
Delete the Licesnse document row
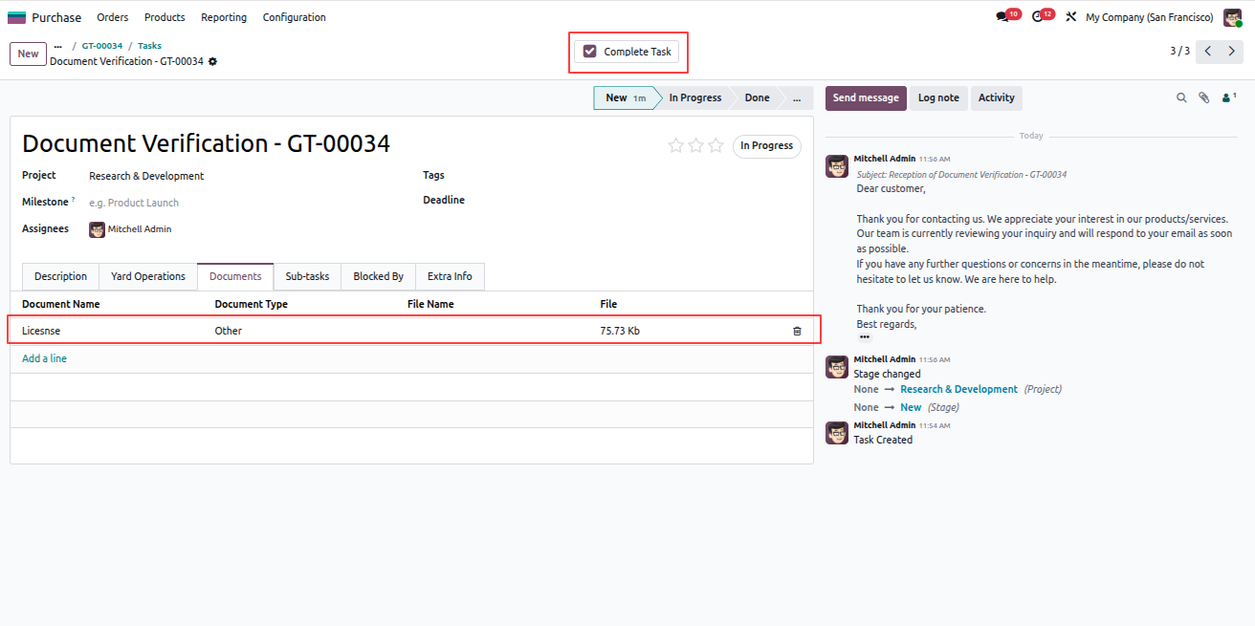click(797, 331)
